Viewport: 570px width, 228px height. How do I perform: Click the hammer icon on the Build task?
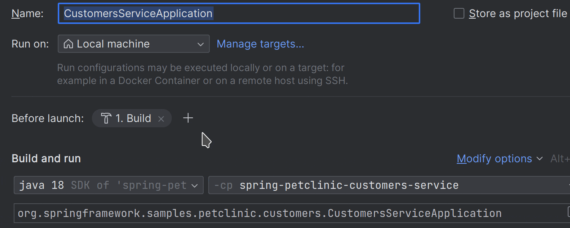coord(106,118)
